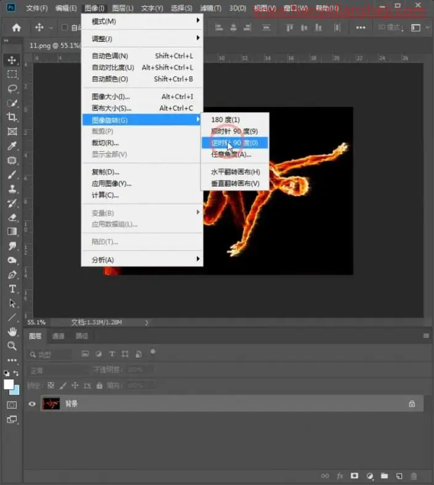Open 图像大小(I)... menu entry
The height and width of the screenshot is (485, 434).
[x=142, y=97]
